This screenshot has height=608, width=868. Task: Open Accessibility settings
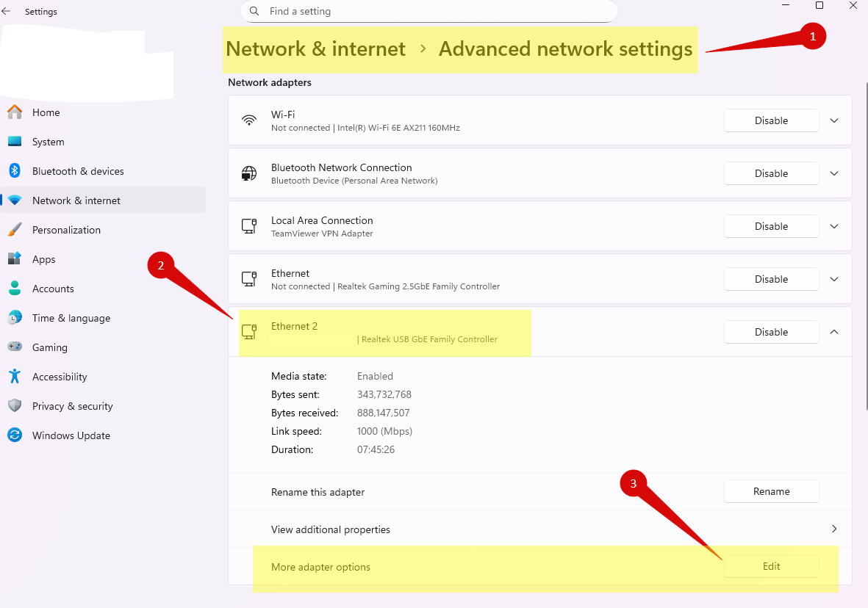coord(59,376)
